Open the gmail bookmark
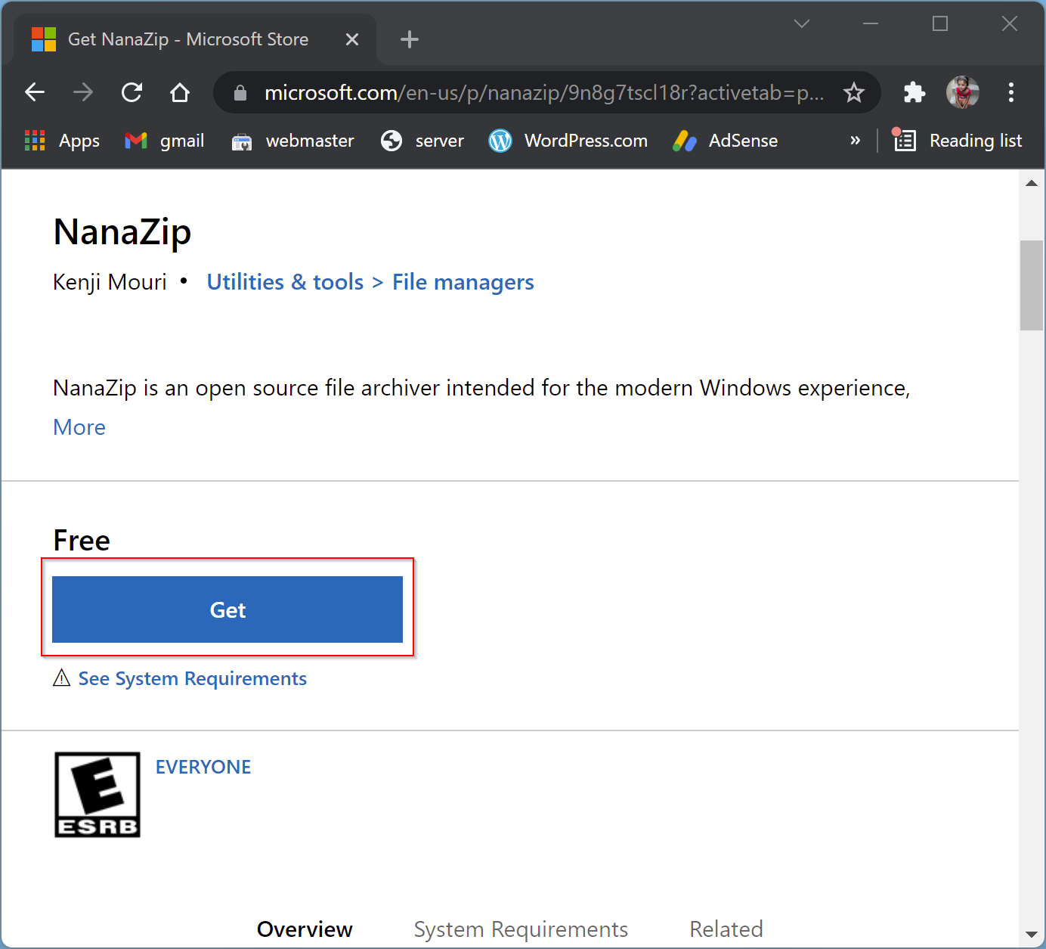This screenshot has width=1046, height=949. (165, 141)
